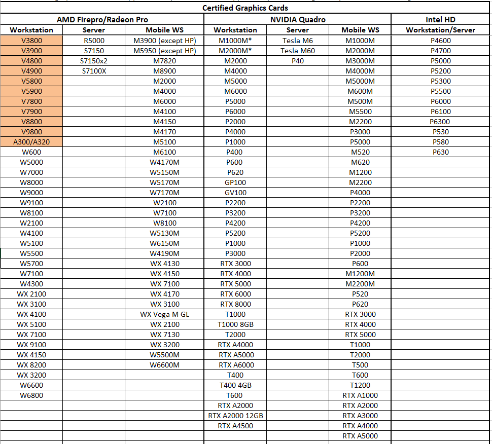
Task: Select the W4300 cell
Action: pyautogui.click(x=31, y=284)
